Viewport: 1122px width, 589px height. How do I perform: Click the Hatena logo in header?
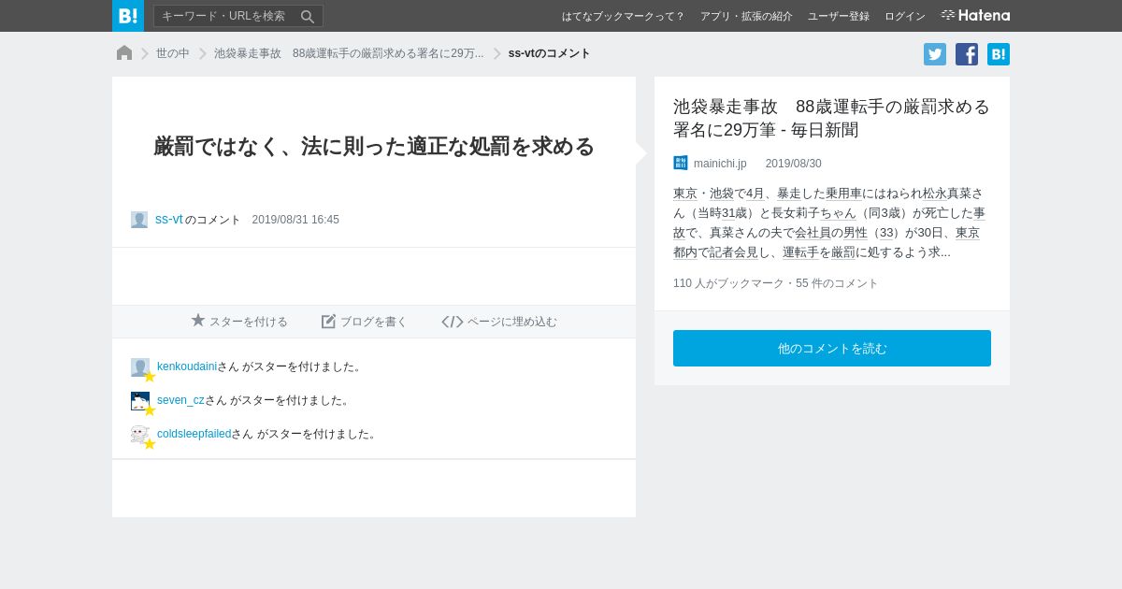pyautogui.click(x=975, y=15)
